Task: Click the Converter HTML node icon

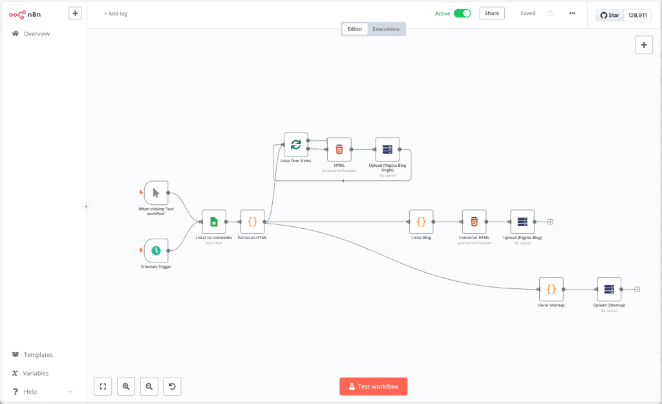Action: pos(474,222)
